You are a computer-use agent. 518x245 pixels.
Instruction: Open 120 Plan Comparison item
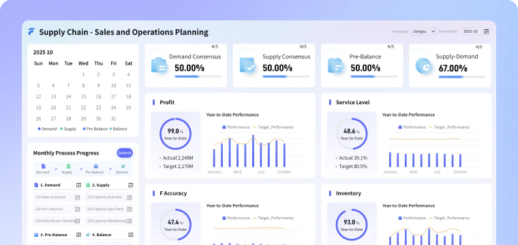click(x=57, y=209)
